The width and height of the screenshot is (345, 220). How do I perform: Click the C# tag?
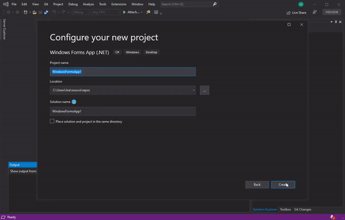(x=117, y=52)
